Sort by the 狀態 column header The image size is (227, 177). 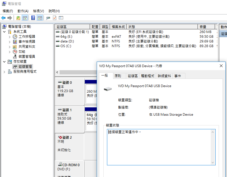coord(162,27)
